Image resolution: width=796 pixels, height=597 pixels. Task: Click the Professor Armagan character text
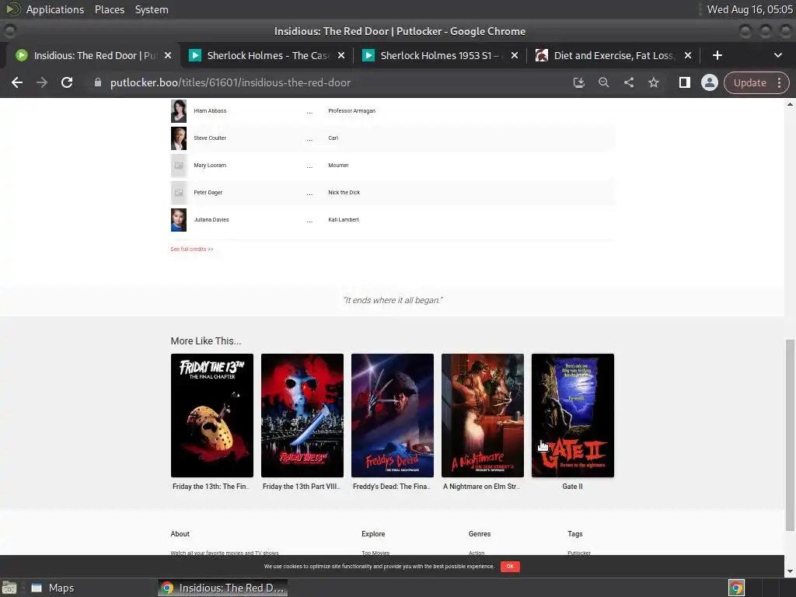coord(352,110)
